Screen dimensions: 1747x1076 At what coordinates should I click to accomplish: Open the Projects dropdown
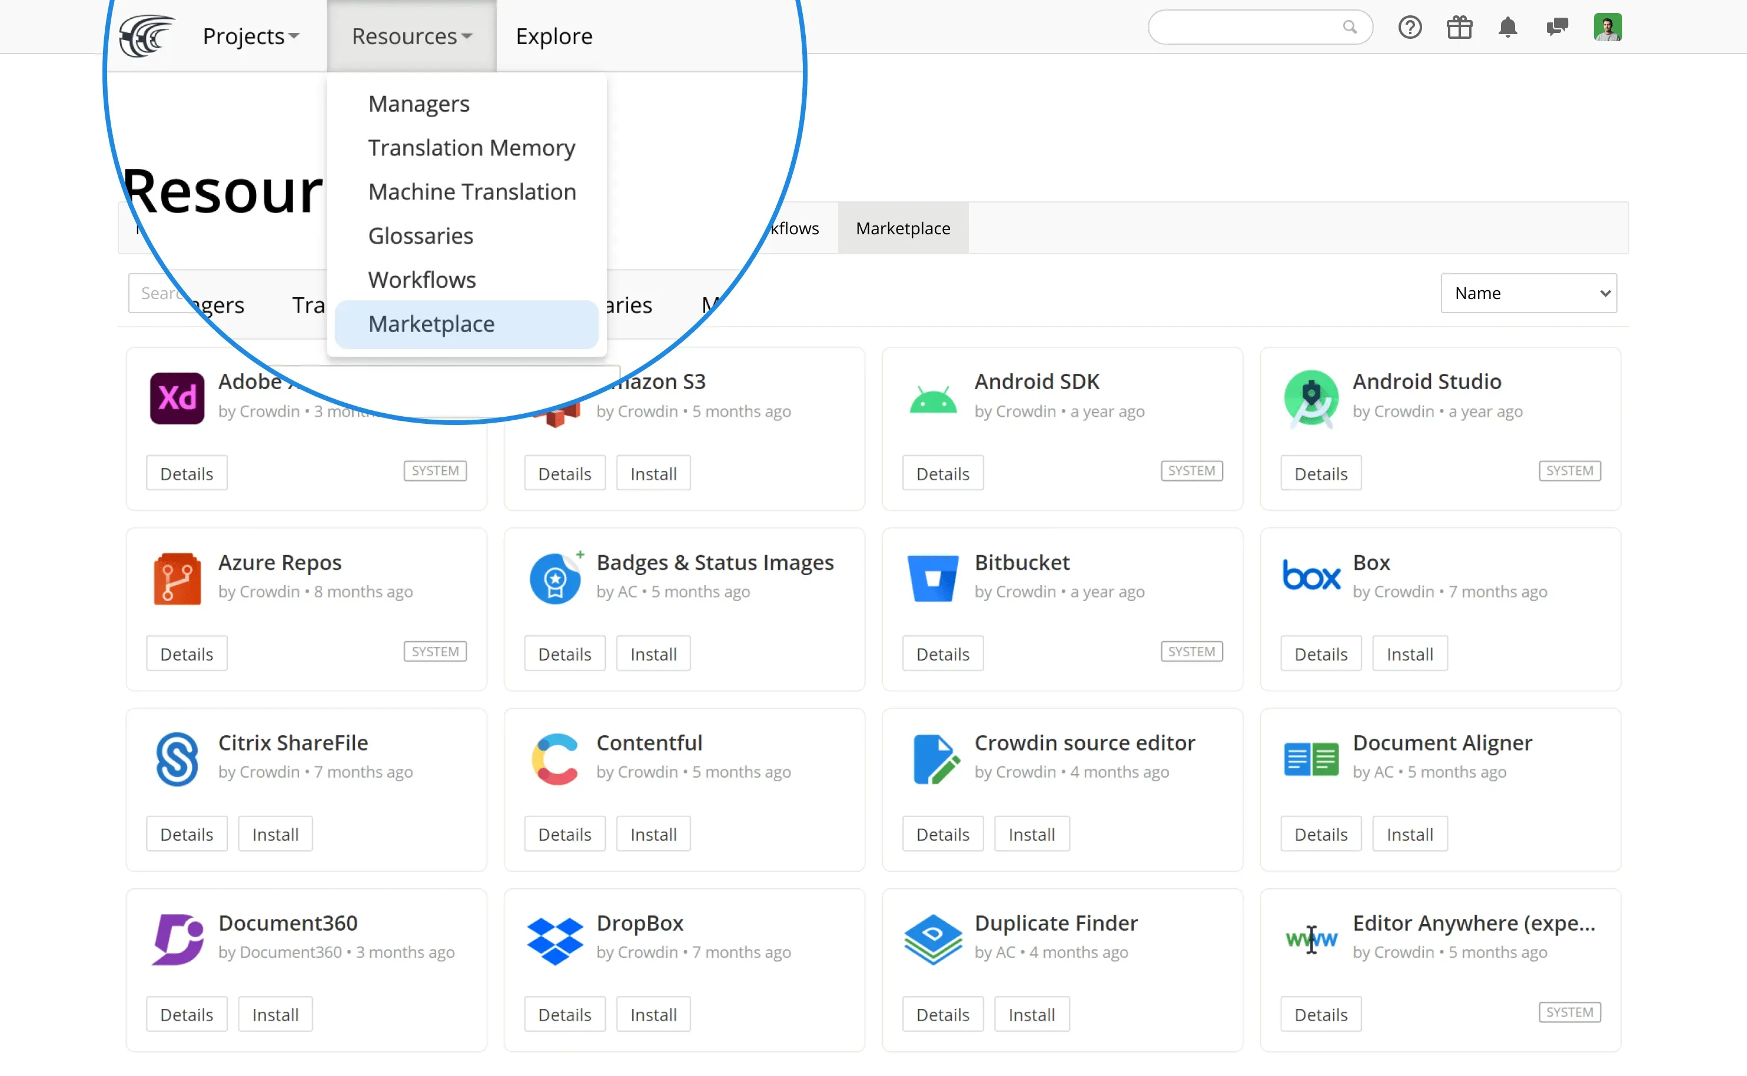[x=251, y=35]
